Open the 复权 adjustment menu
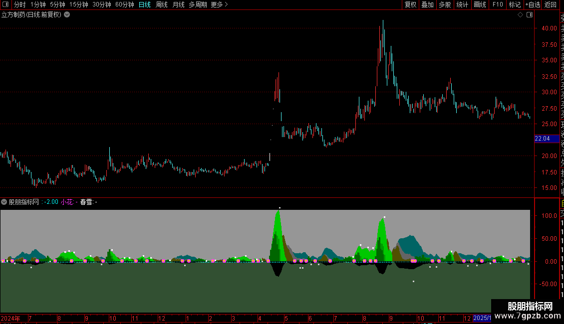Viewport: 564px width, 324px height. click(x=410, y=4)
